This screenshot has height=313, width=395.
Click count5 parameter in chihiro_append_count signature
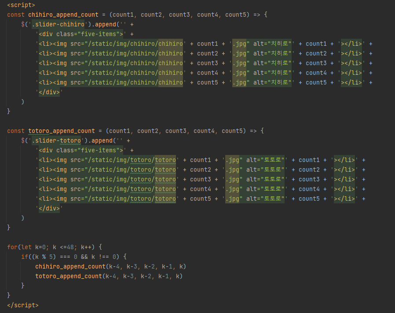pos(235,15)
